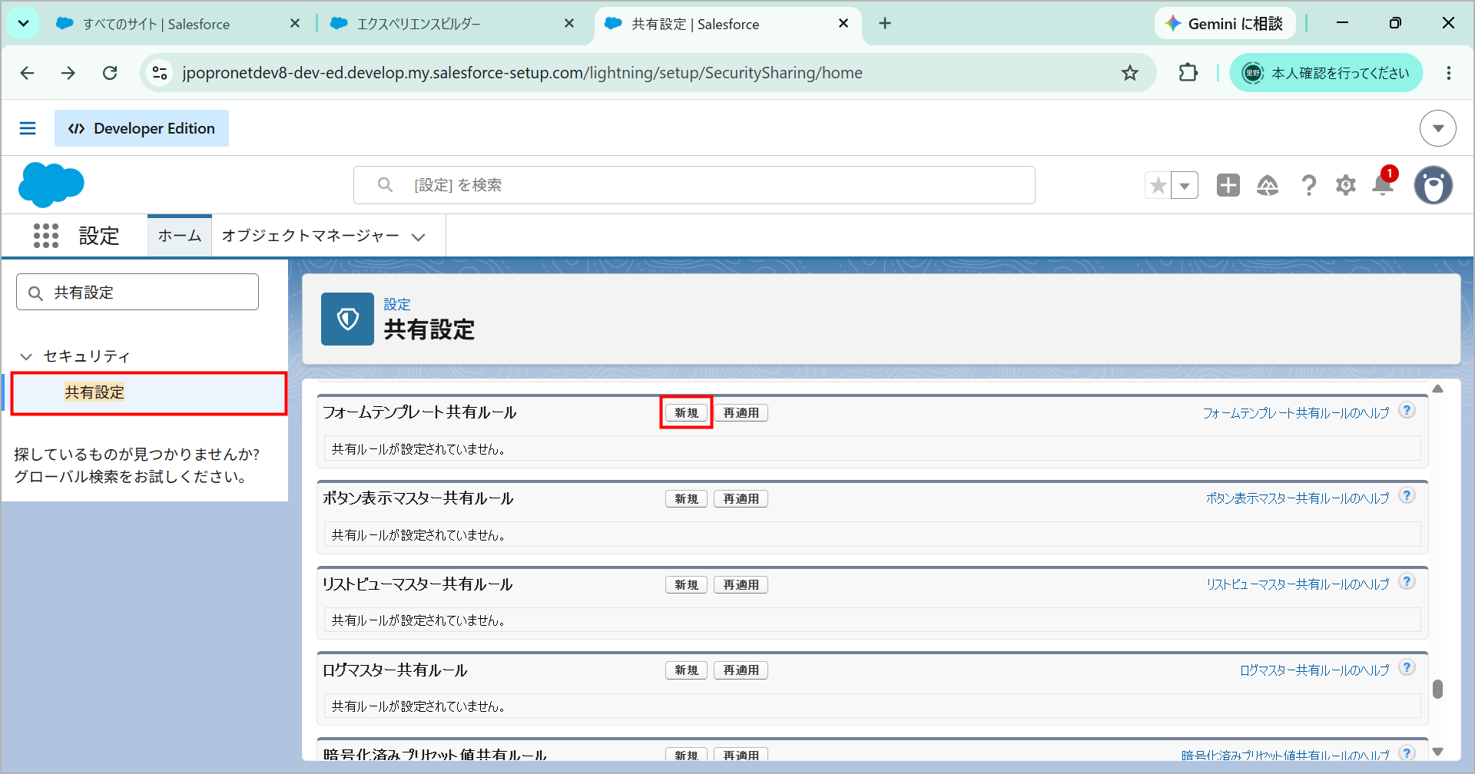Image resolution: width=1475 pixels, height=774 pixels.
Task: Click help icon beside フォームテンプレート共有ルールのヘルプ
Action: tap(1407, 411)
